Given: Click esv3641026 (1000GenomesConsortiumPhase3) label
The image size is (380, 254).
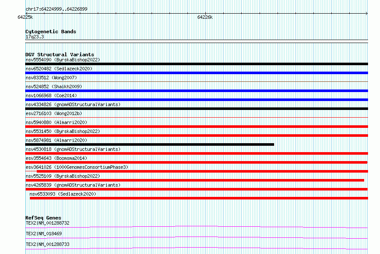Looking at the screenshot, I should [77, 167].
